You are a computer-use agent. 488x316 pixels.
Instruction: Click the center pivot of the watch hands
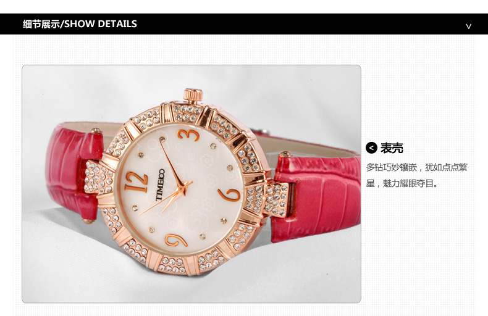pyautogui.click(x=181, y=188)
